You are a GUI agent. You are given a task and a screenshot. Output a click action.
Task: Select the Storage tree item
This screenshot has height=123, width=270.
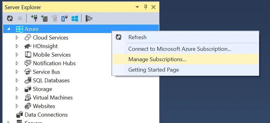[42, 89]
